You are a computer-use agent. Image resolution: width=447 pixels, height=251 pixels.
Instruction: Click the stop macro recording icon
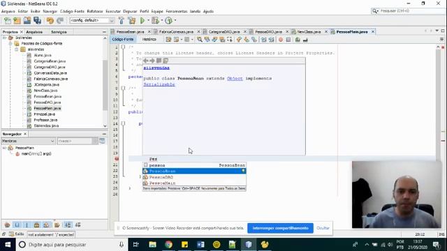[288, 40]
